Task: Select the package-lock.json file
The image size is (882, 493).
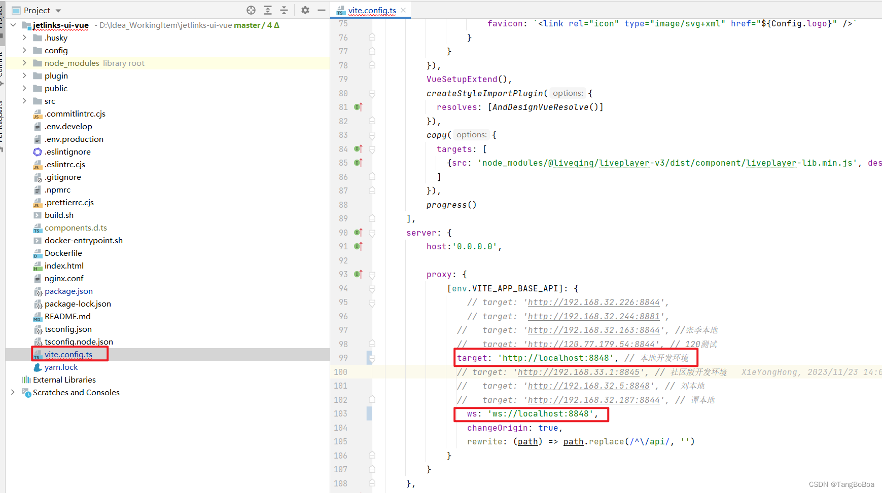Action: pyautogui.click(x=78, y=304)
